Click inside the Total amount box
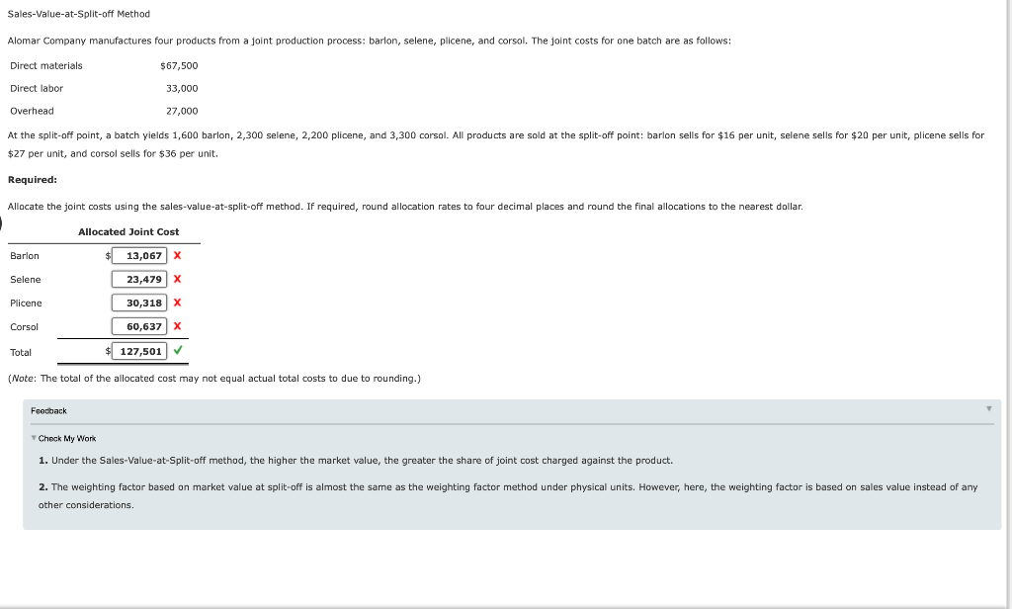1012x609 pixels. click(x=138, y=351)
